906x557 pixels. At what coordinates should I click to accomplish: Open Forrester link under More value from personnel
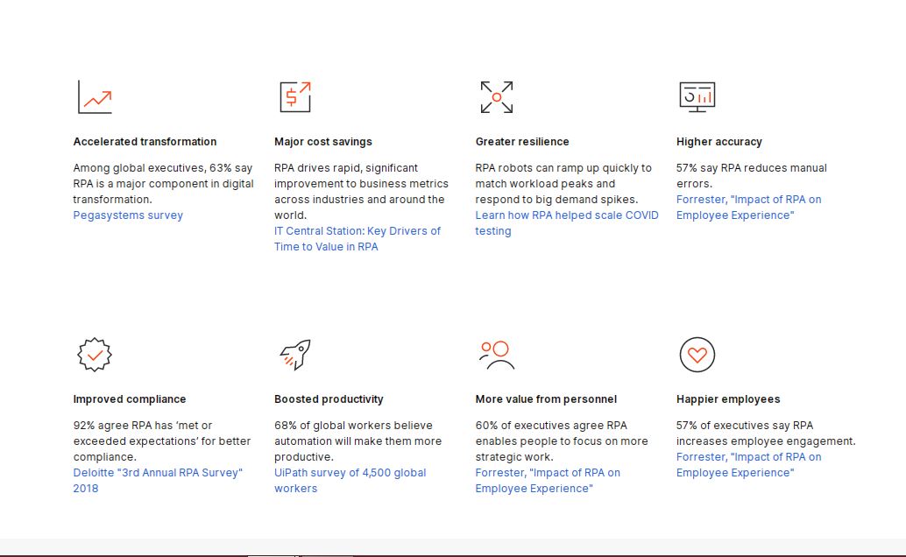548,473
